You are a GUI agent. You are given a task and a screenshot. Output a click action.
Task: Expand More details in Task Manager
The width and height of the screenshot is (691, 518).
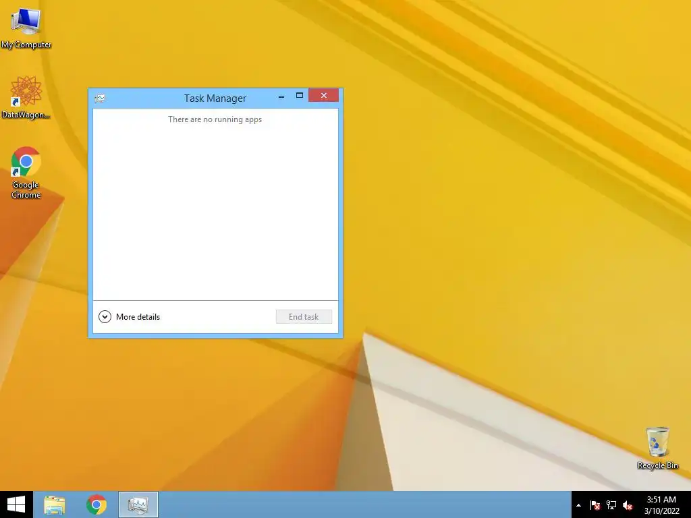click(x=129, y=317)
